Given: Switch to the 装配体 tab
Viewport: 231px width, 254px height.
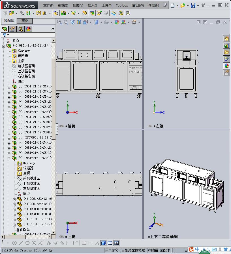Looking at the screenshot, I should pos(9,20).
